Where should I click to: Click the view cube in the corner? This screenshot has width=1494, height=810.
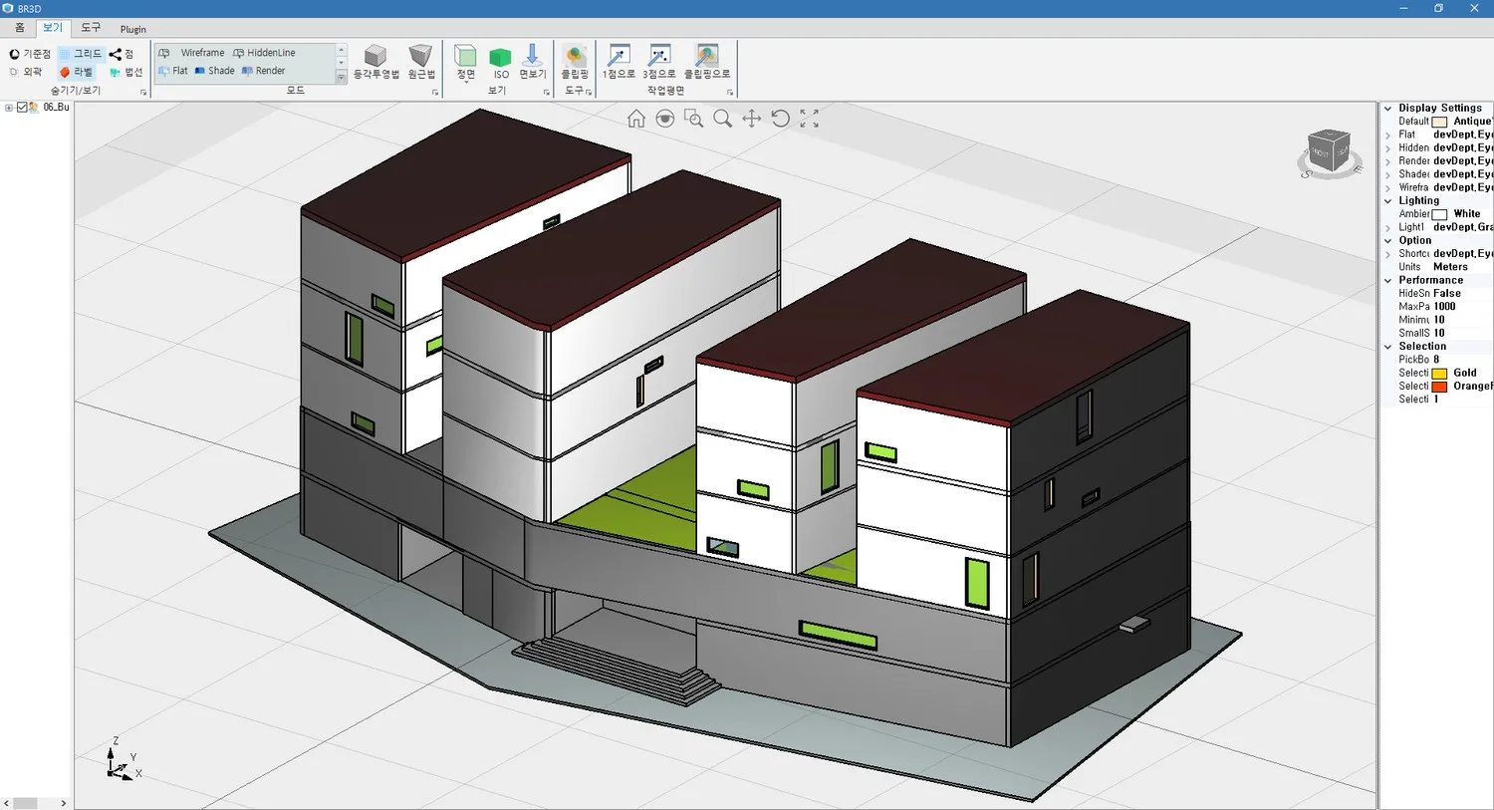1329,153
